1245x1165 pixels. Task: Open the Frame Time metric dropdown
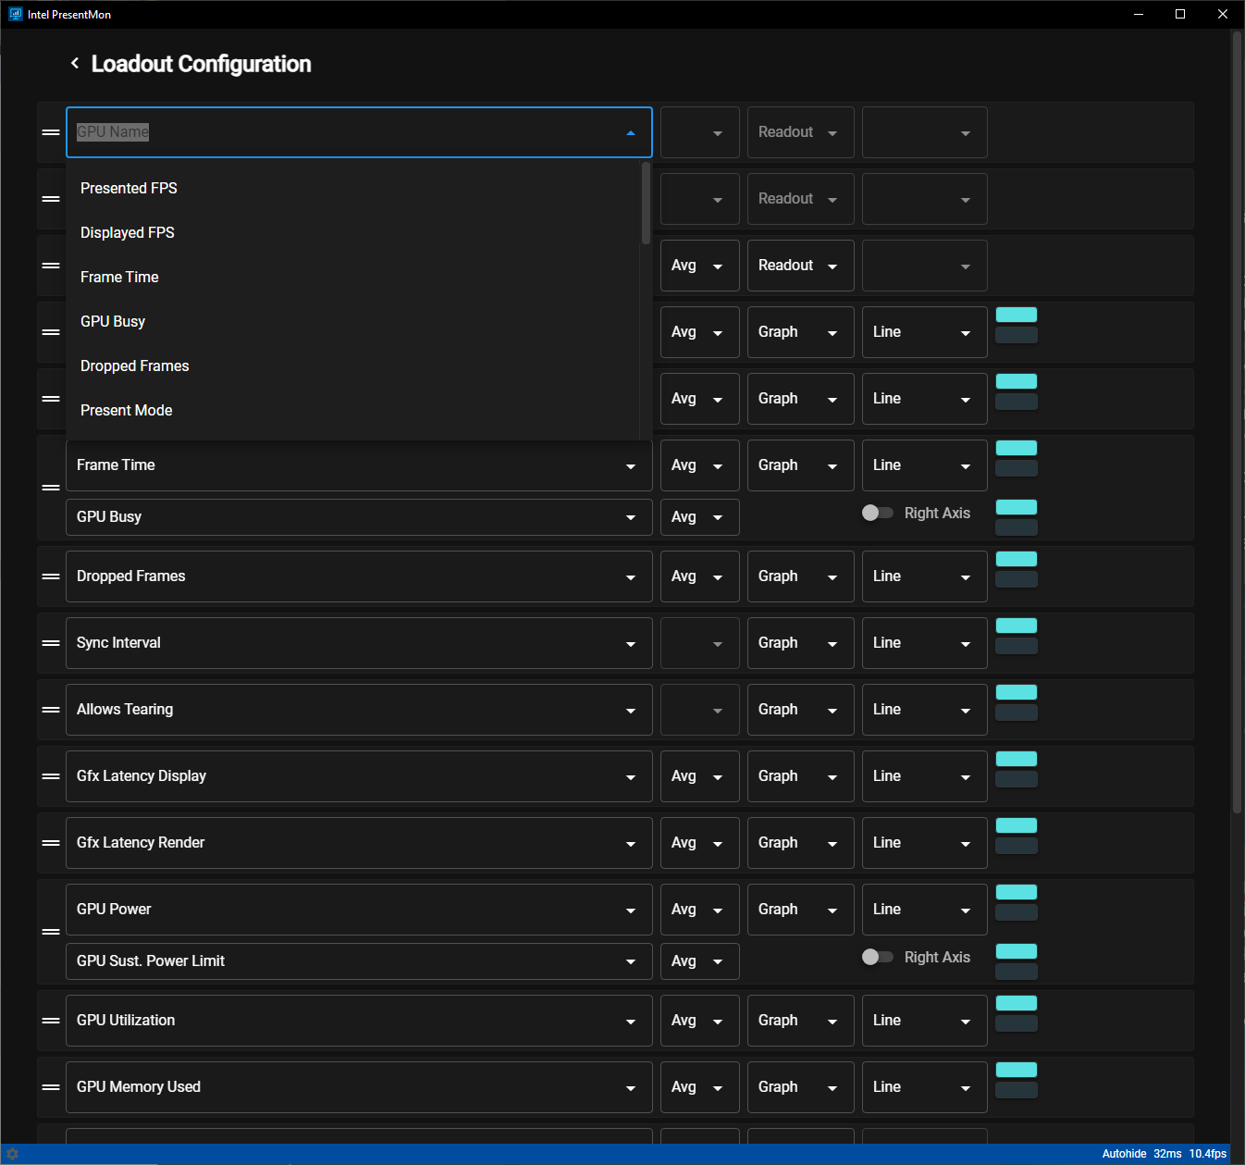359,465
